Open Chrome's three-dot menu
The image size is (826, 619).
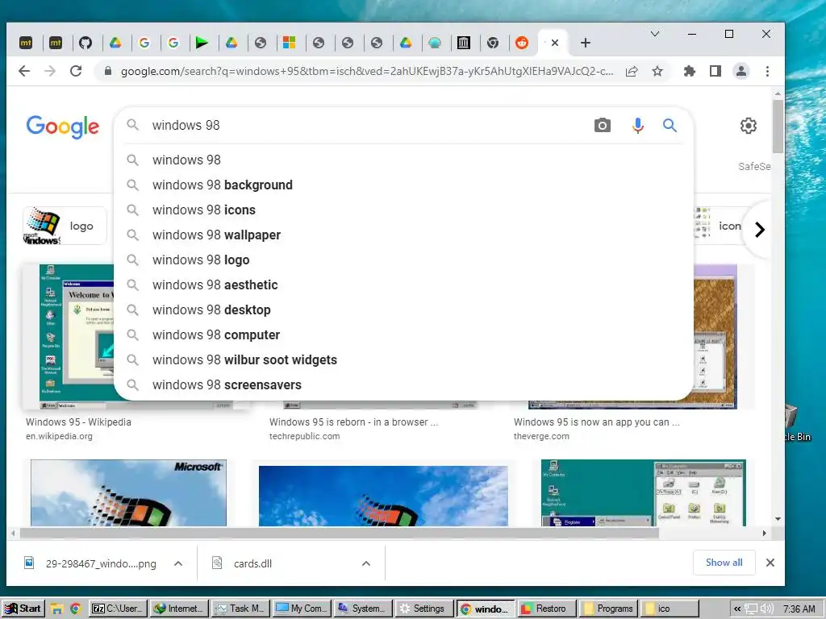(767, 71)
